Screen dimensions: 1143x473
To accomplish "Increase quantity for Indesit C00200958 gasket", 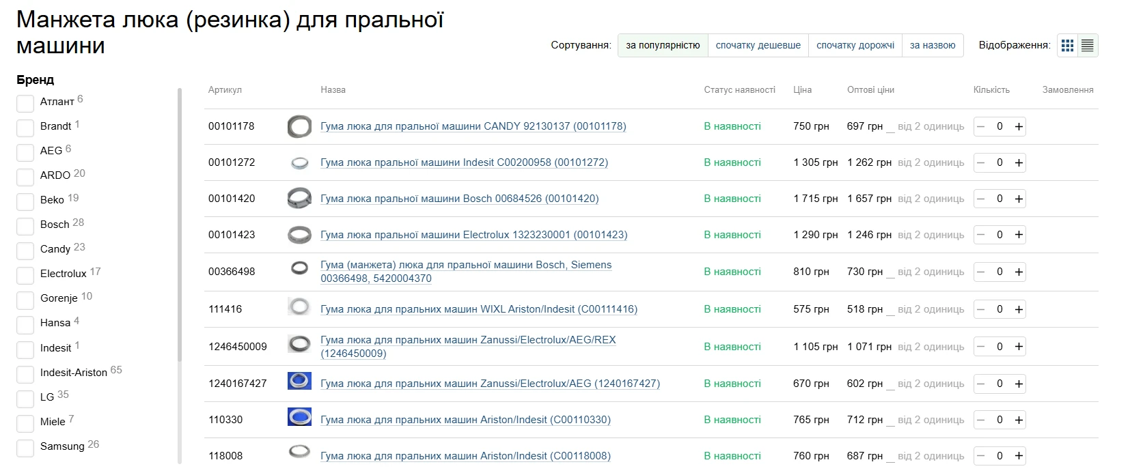I will (x=1019, y=162).
